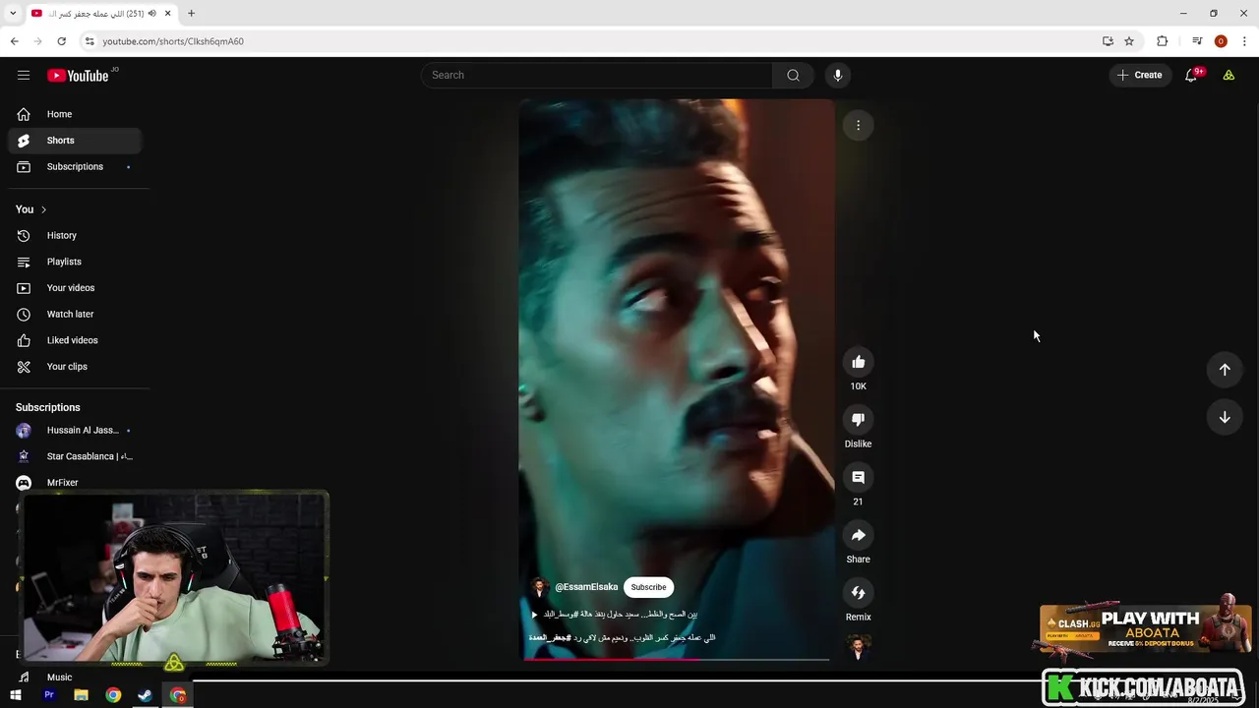The image size is (1259, 708).
Task: Bookmark this page with the star
Action: click(1129, 41)
